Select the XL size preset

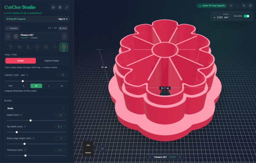pyautogui.click(x=62, y=86)
